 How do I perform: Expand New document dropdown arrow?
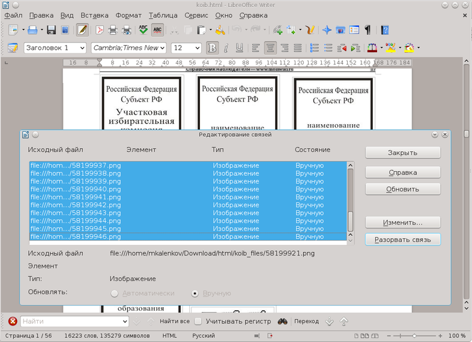pos(23,30)
